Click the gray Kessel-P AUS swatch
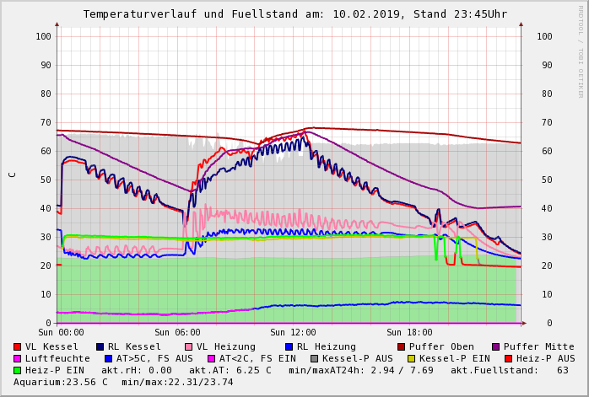 (x=314, y=358)
